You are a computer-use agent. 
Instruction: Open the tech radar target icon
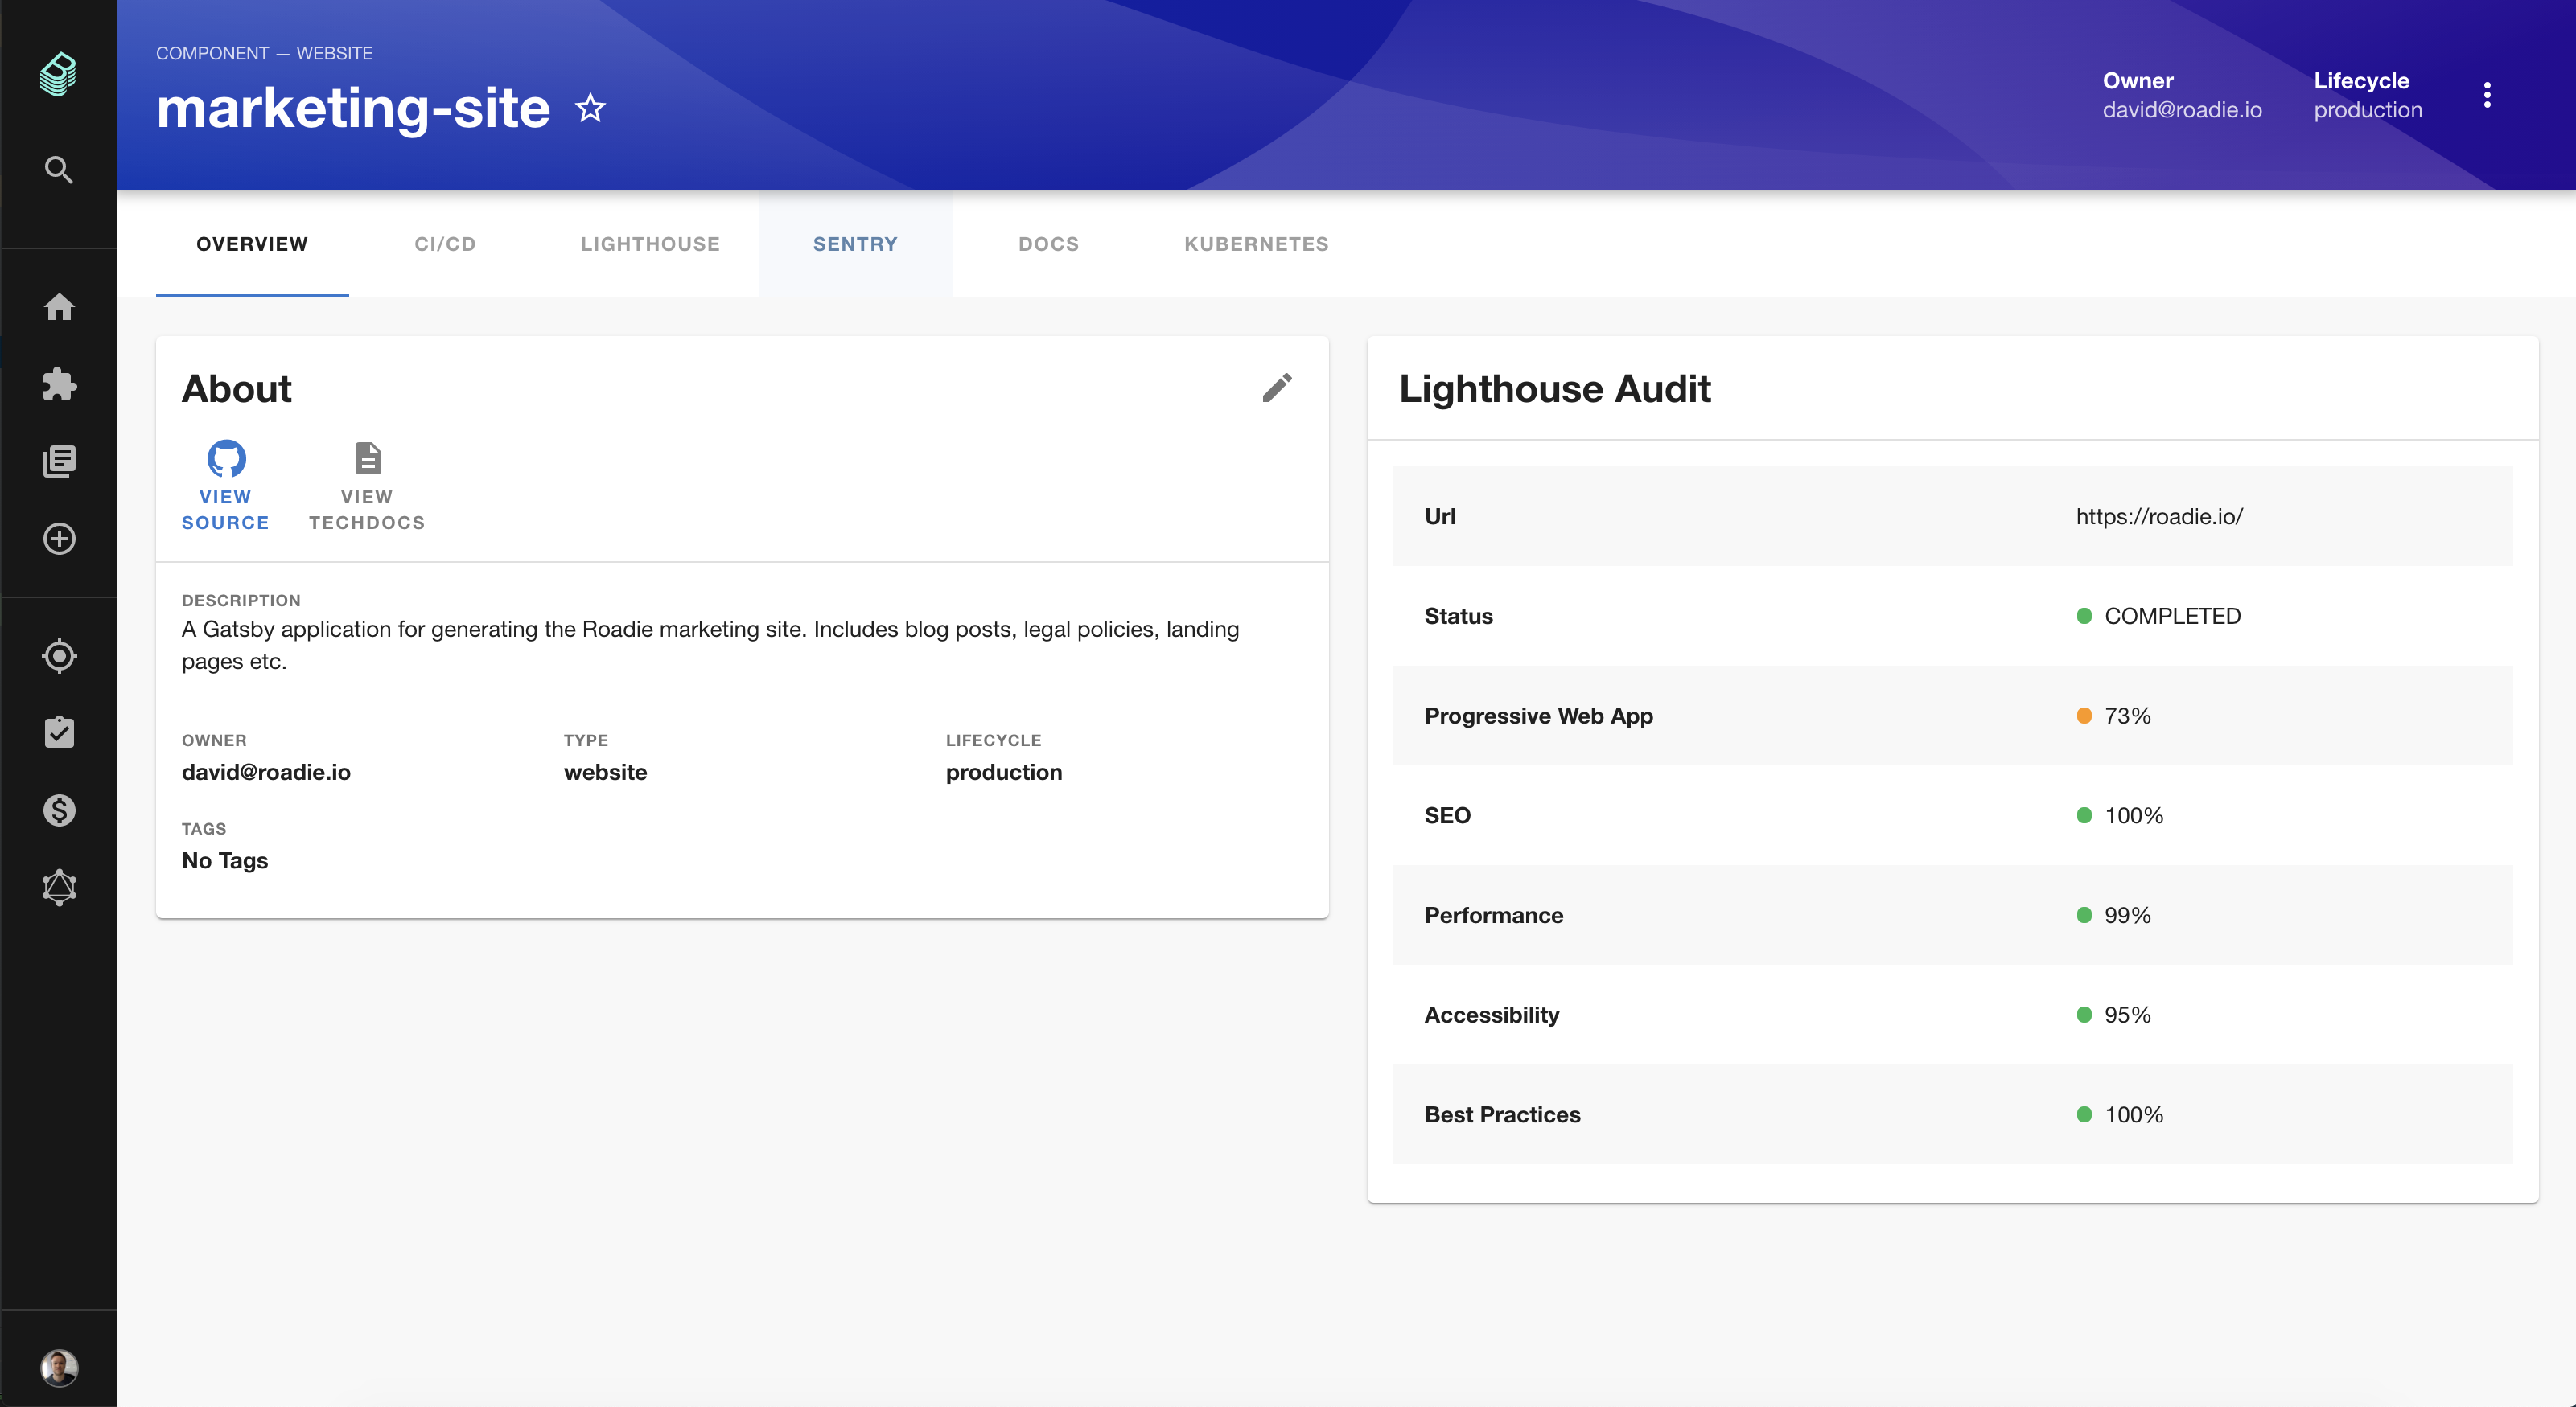pos(59,655)
